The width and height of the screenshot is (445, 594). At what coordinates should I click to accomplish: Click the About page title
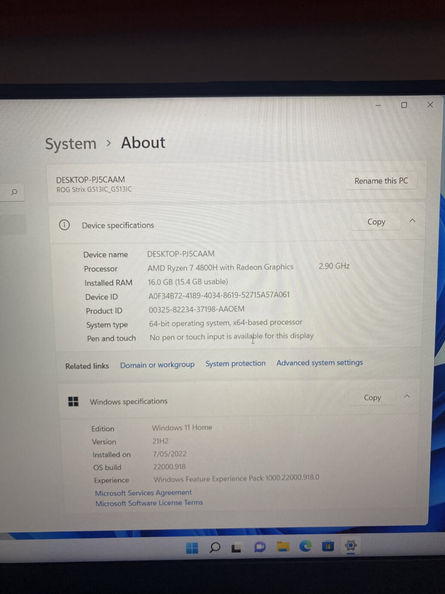[x=143, y=142]
